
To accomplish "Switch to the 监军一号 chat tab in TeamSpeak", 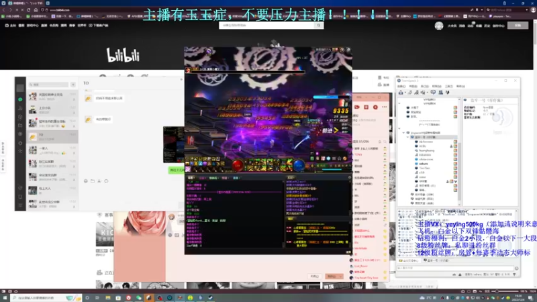I will (437, 260).
